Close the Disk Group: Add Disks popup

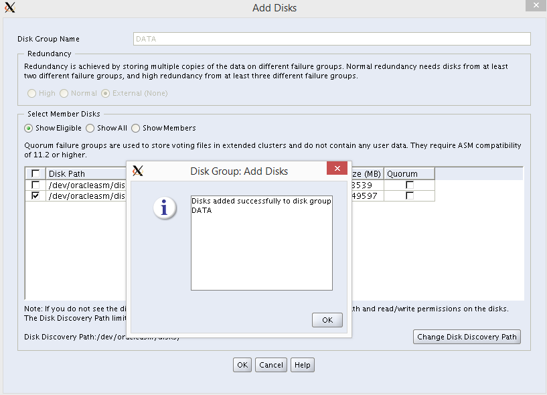[x=337, y=168]
